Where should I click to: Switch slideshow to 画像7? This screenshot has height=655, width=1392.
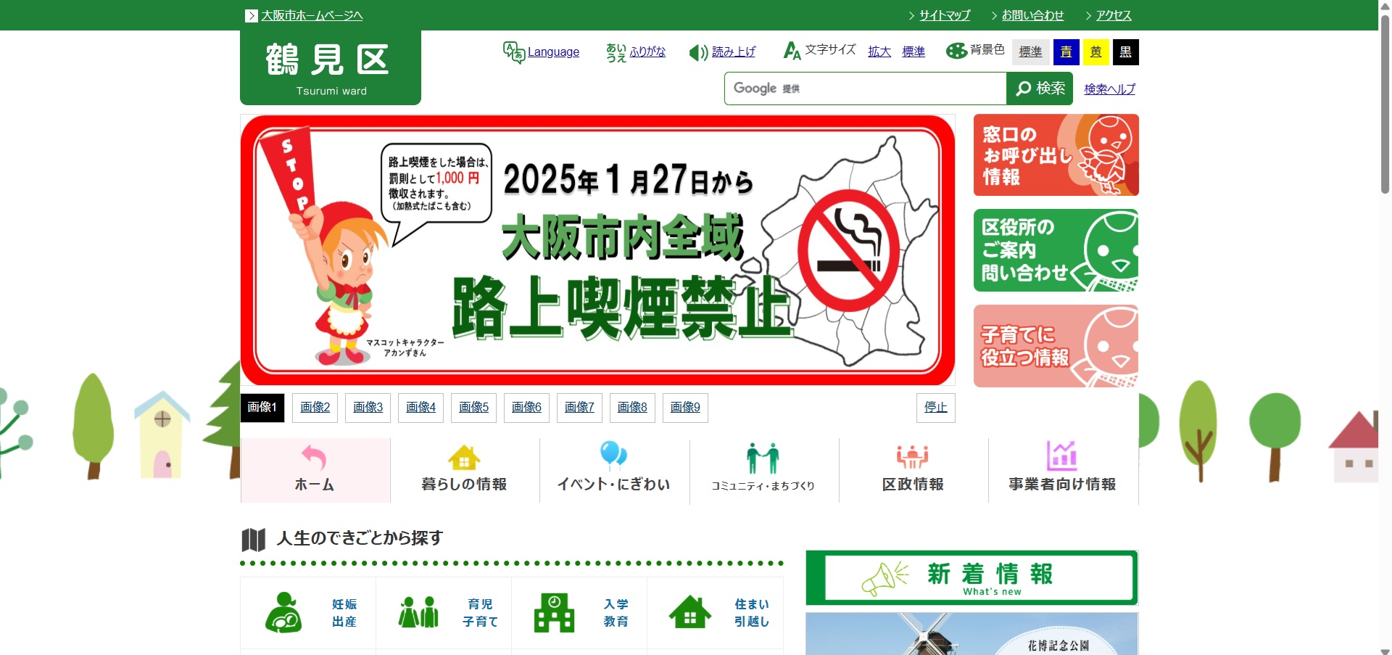click(x=580, y=408)
